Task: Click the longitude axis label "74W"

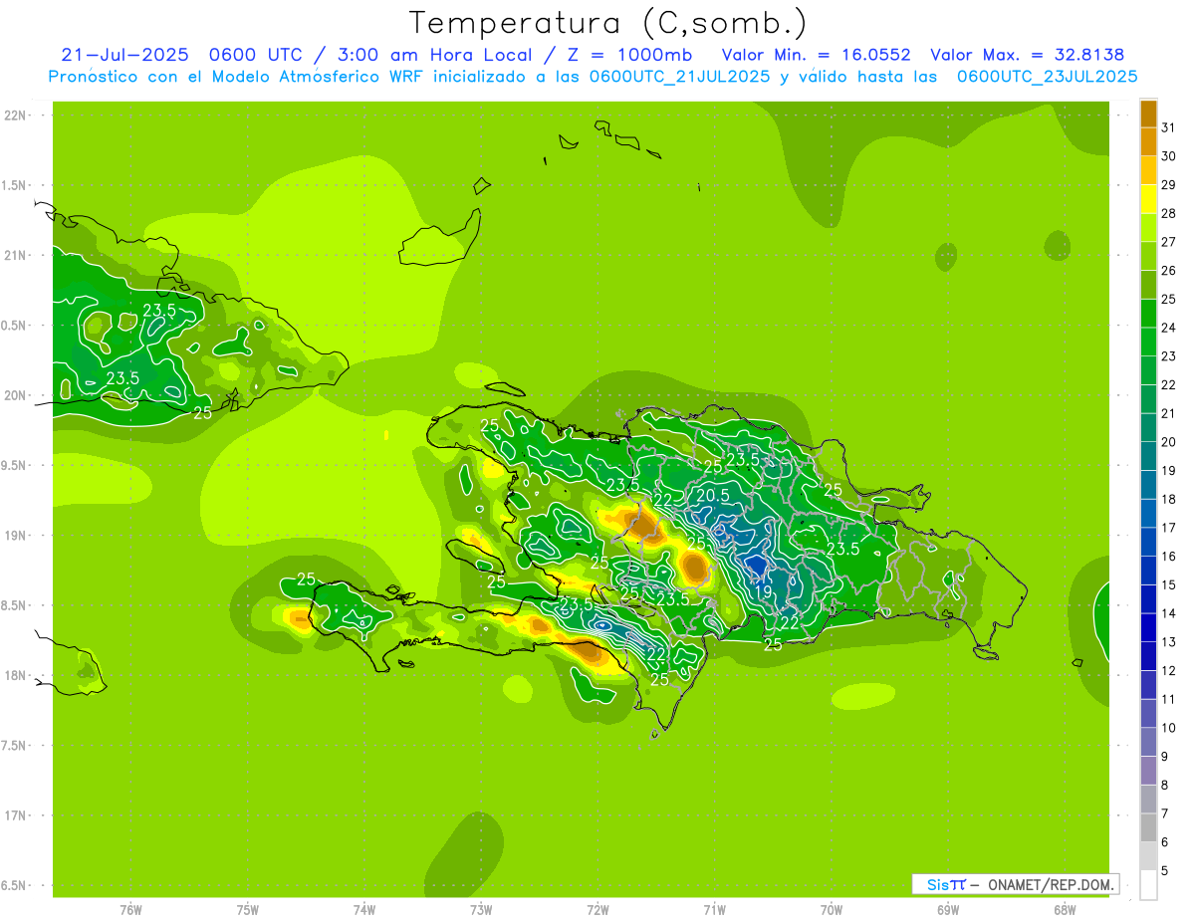Action: click(x=364, y=910)
